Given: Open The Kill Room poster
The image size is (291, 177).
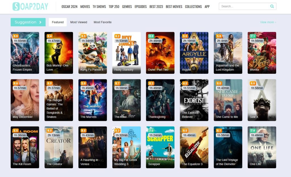Looking at the screenshot, I should 25,147.
